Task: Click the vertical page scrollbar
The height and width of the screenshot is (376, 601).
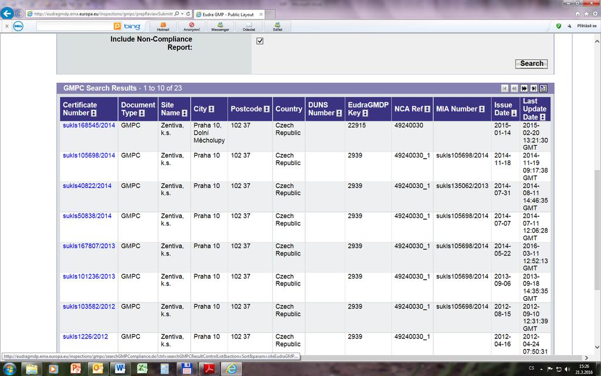Action: (597, 230)
